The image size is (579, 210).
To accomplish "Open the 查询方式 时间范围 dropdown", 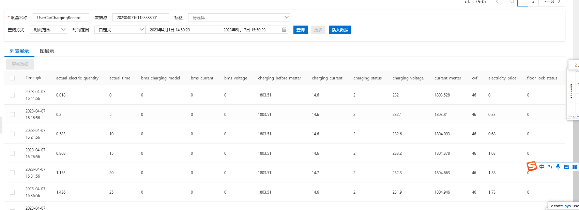I will click(x=48, y=30).
